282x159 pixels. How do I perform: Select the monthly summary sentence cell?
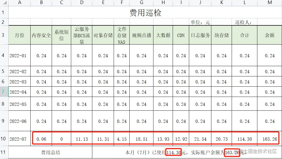pos(187,152)
